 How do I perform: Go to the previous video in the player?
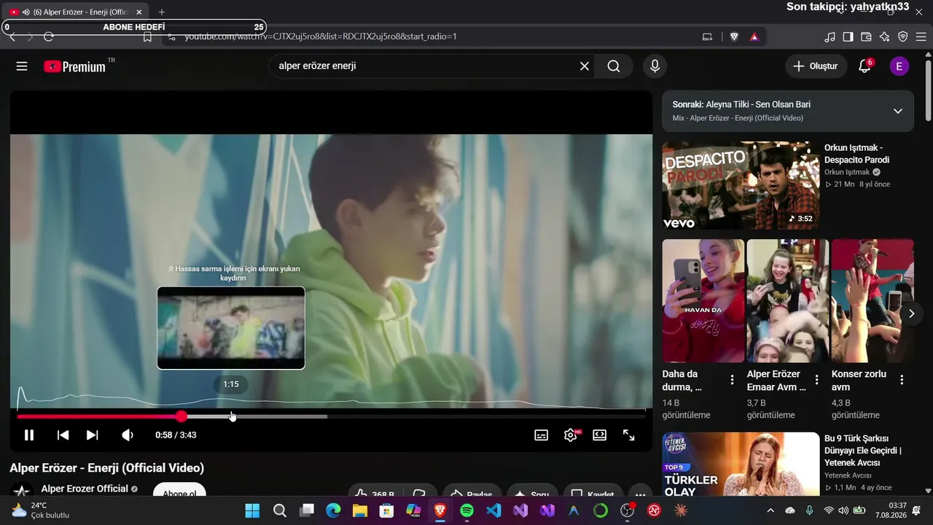pos(63,435)
